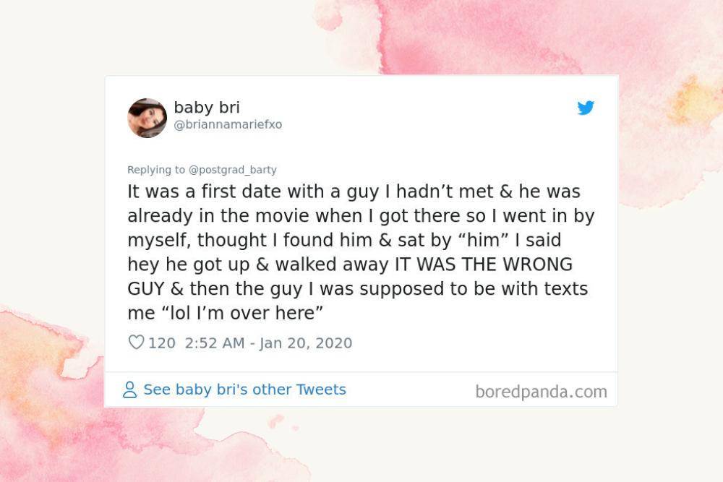Click the quoted text "lol I'm over here"
Viewport: 723px width, 482px height.
pyautogui.click(x=242, y=313)
